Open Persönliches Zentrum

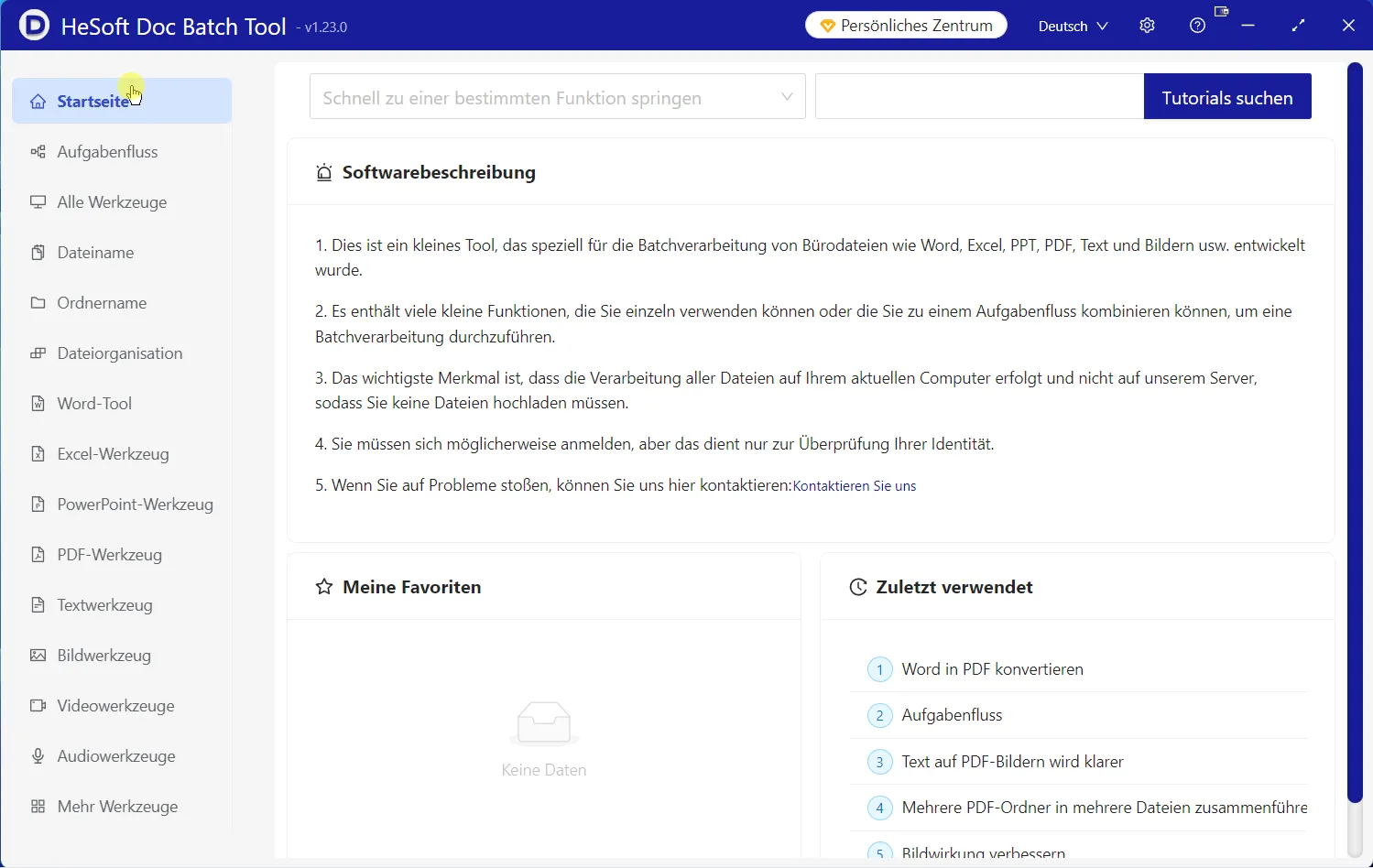(x=906, y=26)
